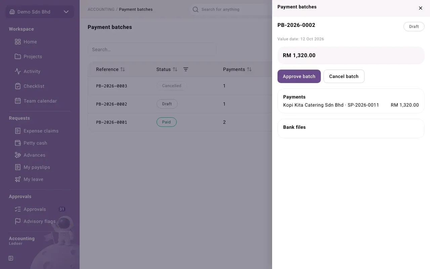Open the Status column filter icon
Screen dimensions: 430x269
(x=186, y=69)
